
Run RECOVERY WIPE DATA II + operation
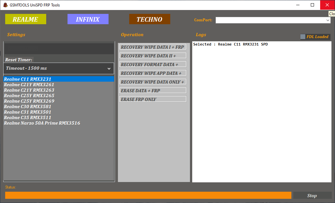152,56
